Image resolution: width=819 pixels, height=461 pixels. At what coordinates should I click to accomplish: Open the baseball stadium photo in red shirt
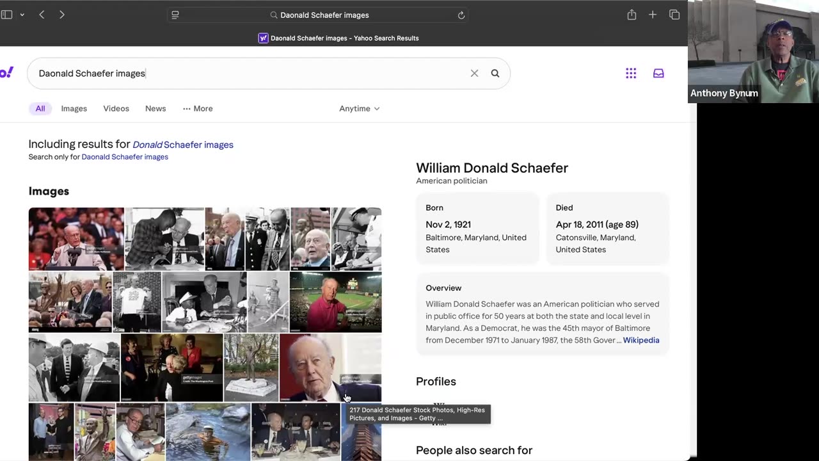(x=336, y=302)
